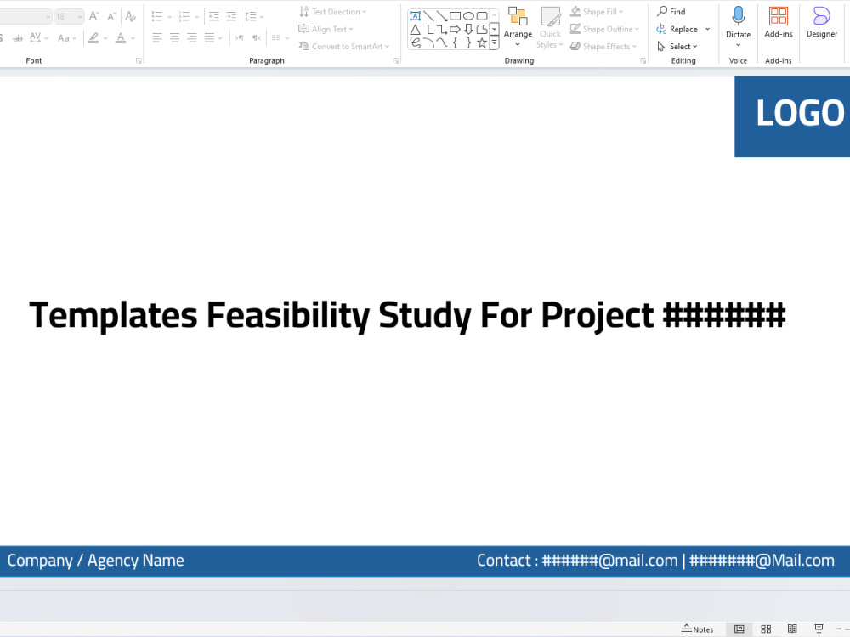Open the font color dropdown arrow

133,38
